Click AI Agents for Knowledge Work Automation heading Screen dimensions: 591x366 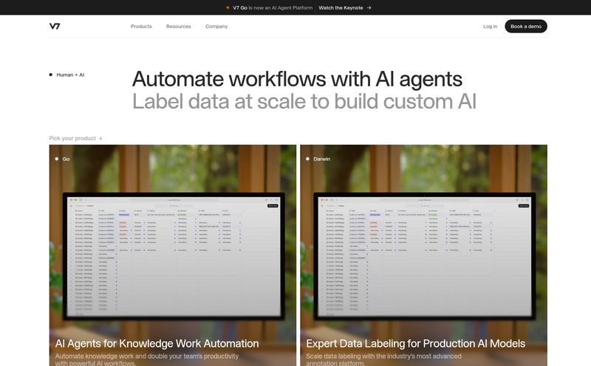point(157,343)
